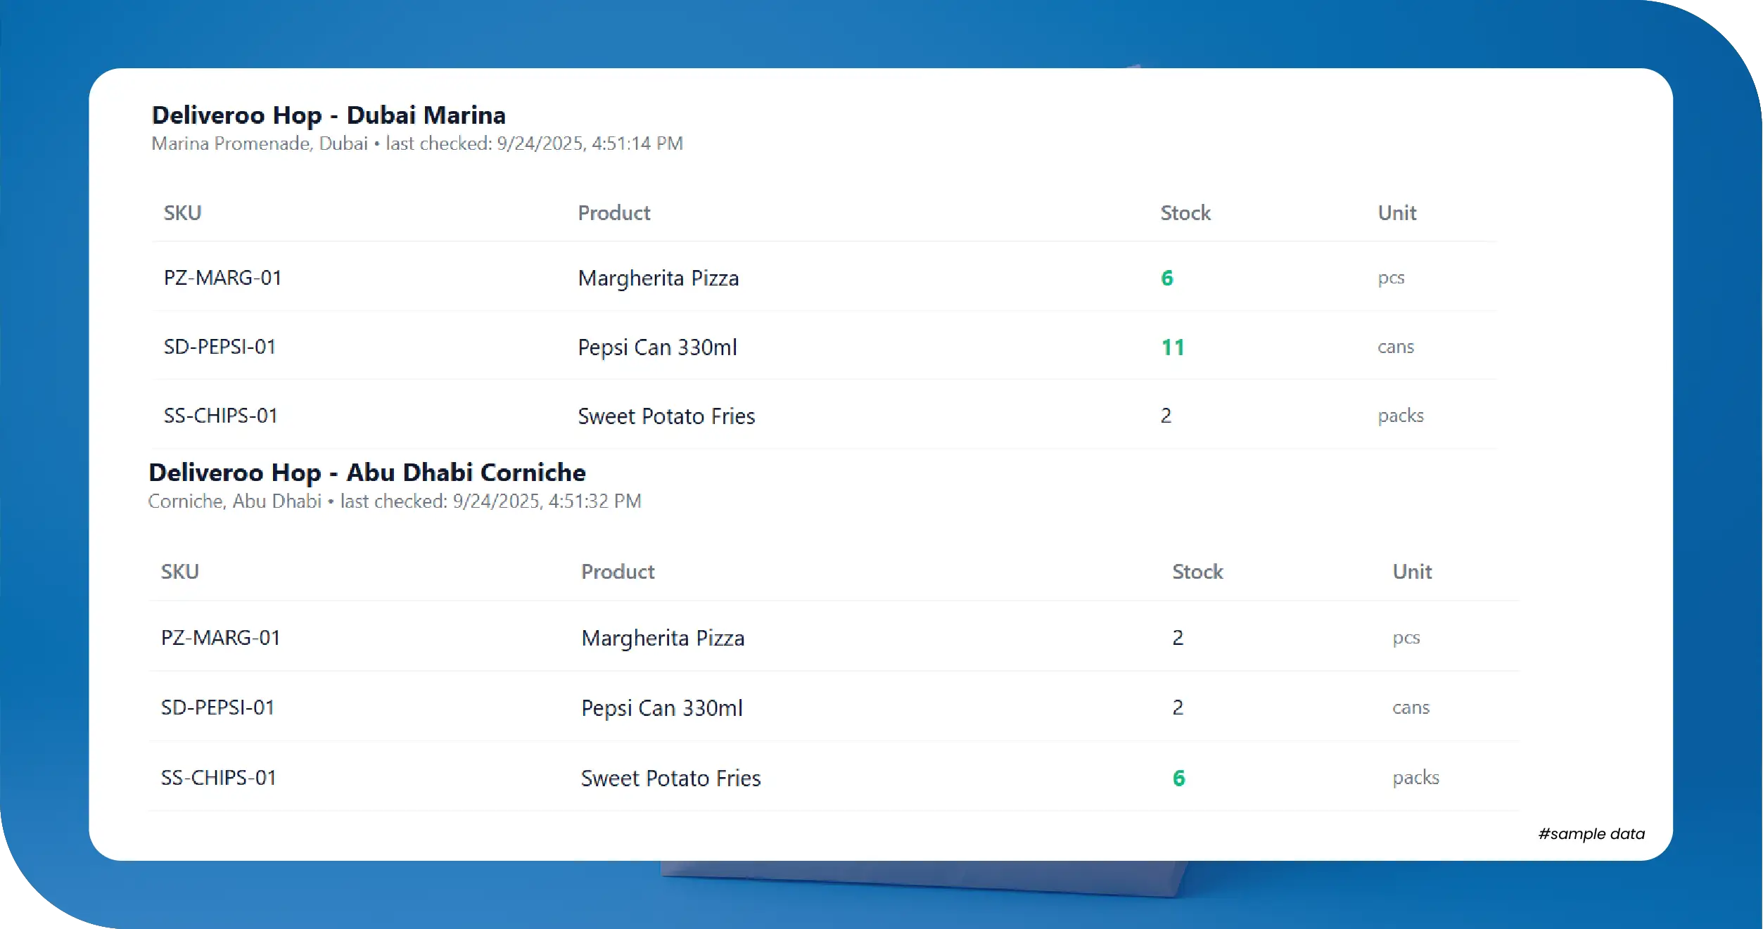Click green stock value 11 for Pepsi
The height and width of the screenshot is (929, 1763).
click(x=1172, y=347)
